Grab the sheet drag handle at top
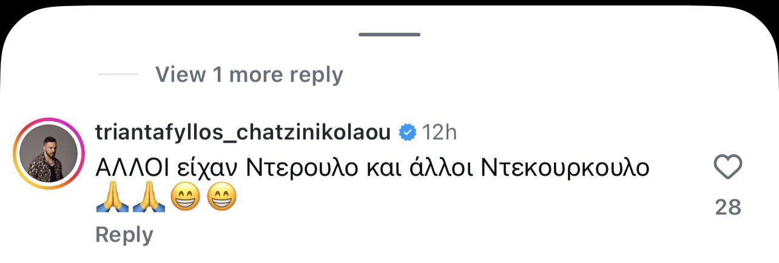The height and width of the screenshot is (263, 779). 389,34
